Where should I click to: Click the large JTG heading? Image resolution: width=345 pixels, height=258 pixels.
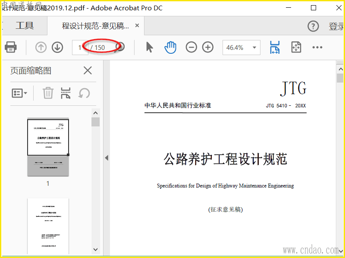293,89
